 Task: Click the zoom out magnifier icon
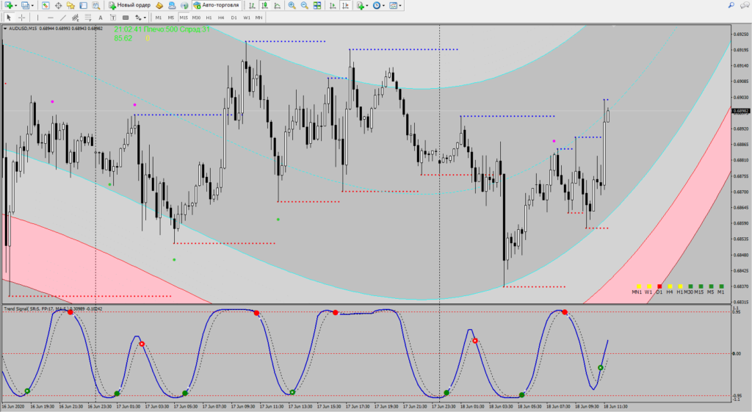pos(304,5)
